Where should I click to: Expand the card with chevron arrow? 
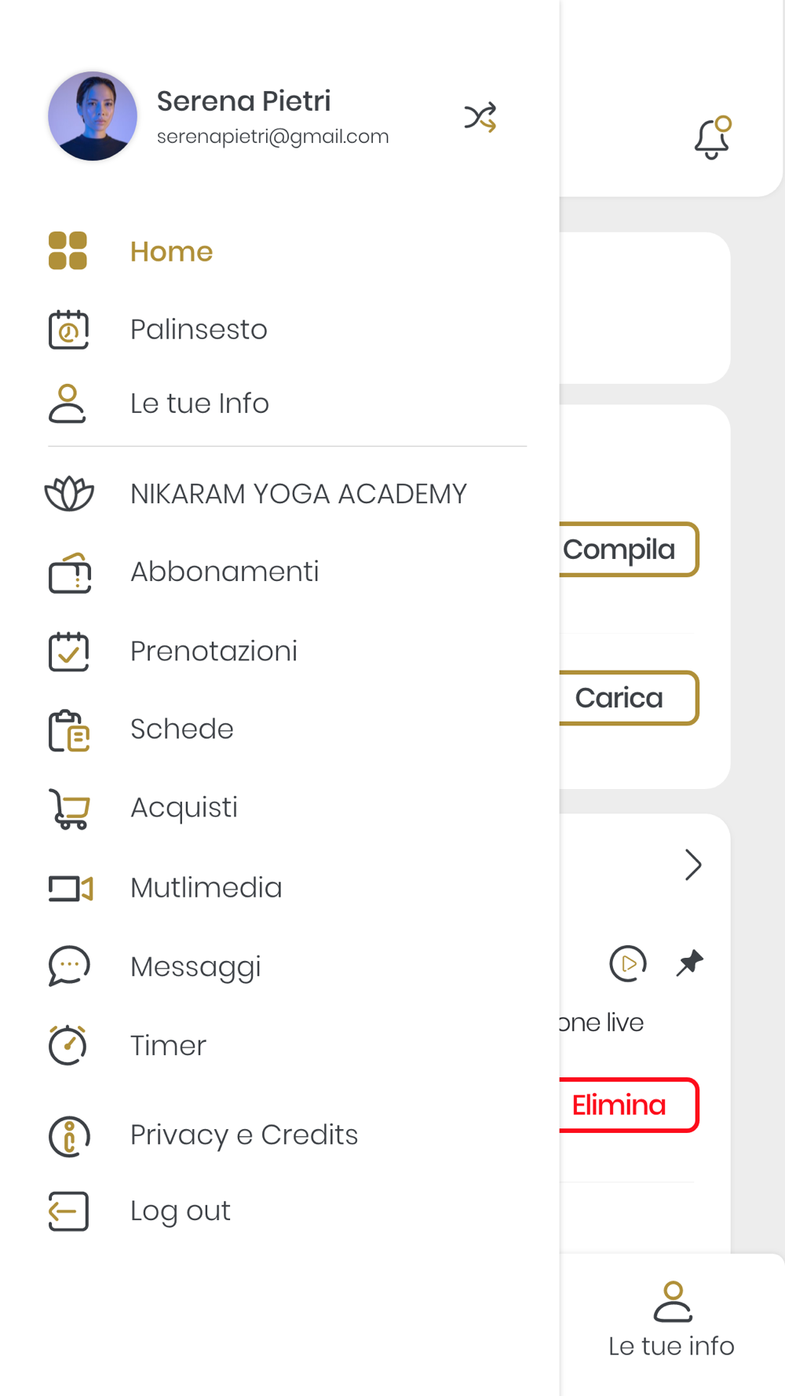click(692, 865)
